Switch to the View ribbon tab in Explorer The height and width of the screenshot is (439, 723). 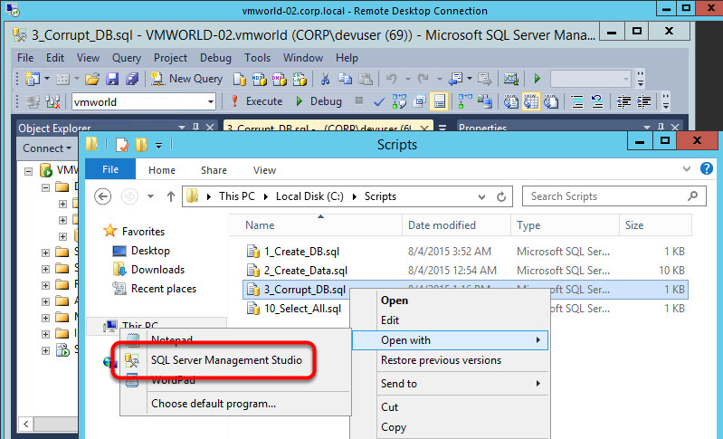click(264, 170)
